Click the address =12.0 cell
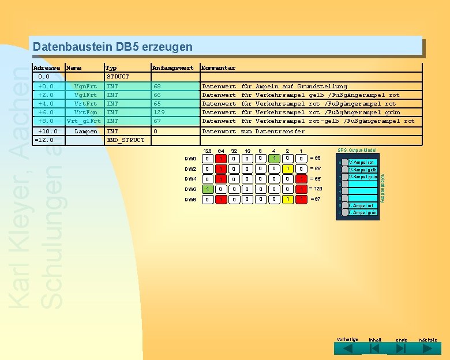 49,140
